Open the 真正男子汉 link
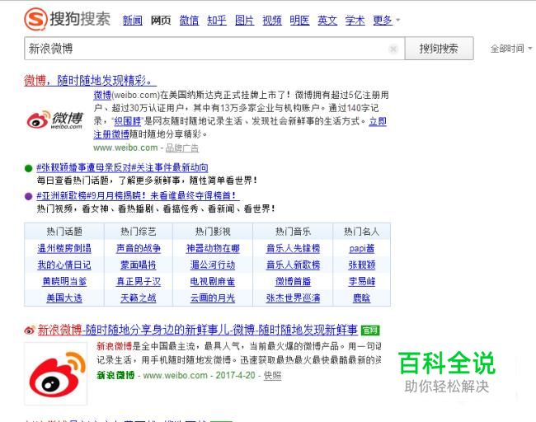The height and width of the screenshot is (422, 536). click(139, 282)
